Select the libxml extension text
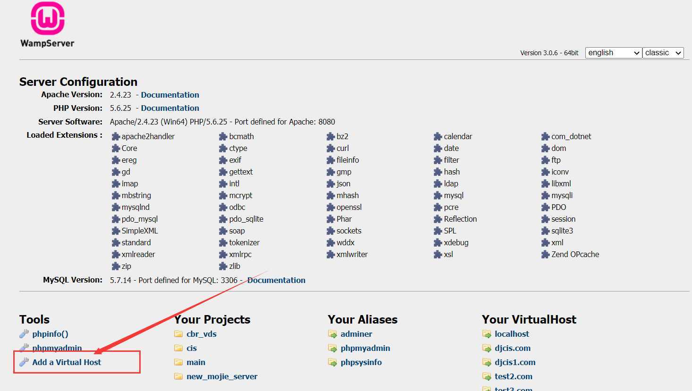The width and height of the screenshot is (692, 391). click(x=561, y=183)
